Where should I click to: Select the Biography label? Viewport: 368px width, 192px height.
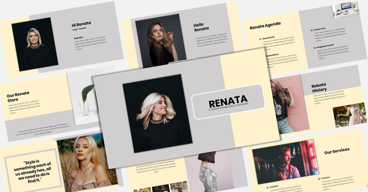tap(79, 38)
